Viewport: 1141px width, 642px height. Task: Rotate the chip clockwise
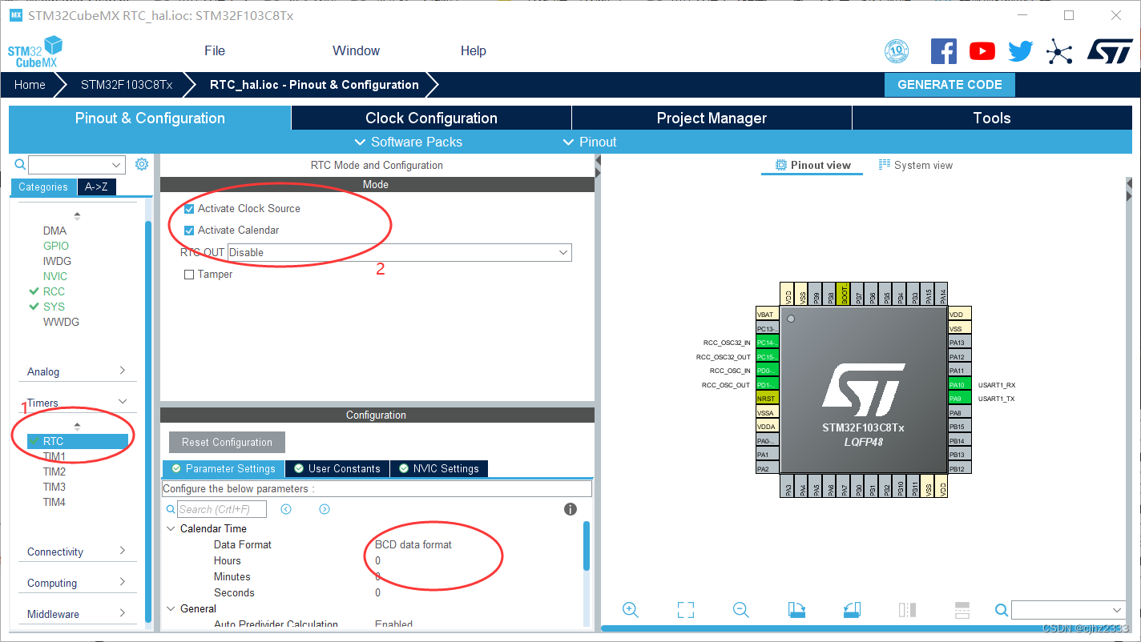pos(796,610)
